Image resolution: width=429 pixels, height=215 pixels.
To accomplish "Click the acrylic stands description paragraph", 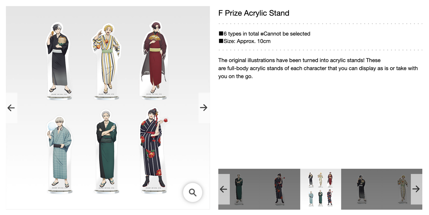I will pos(318,68).
